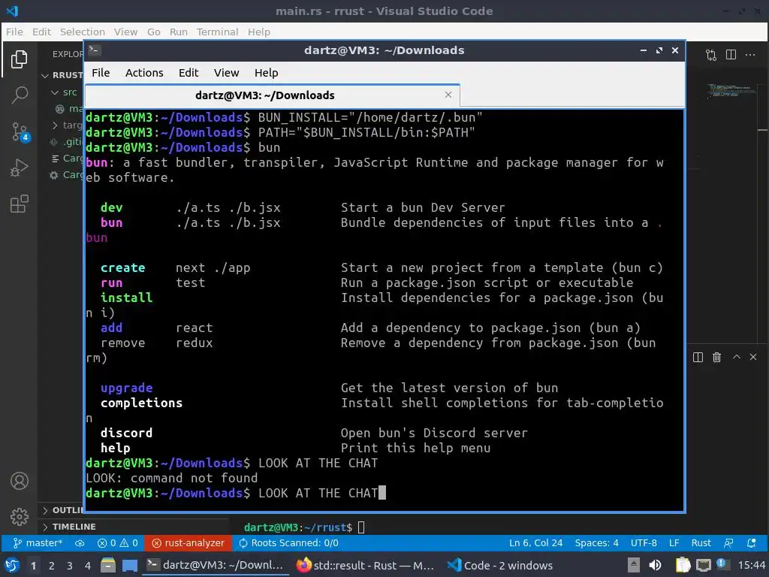Image resolution: width=769 pixels, height=577 pixels.
Task: Split the editor right
Action: pos(731,54)
